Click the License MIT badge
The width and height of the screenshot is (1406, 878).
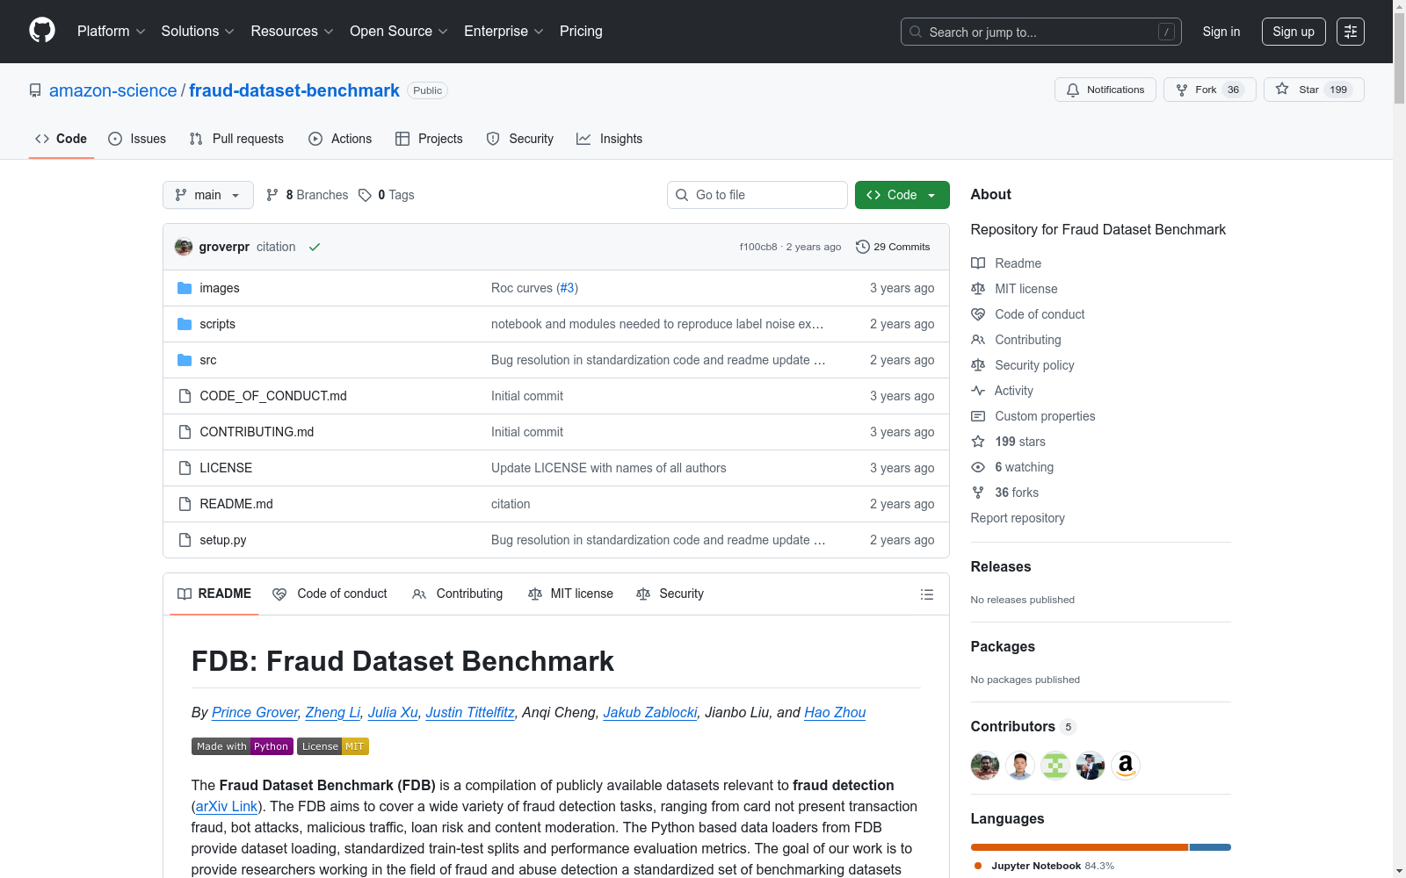pyautogui.click(x=333, y=746)
